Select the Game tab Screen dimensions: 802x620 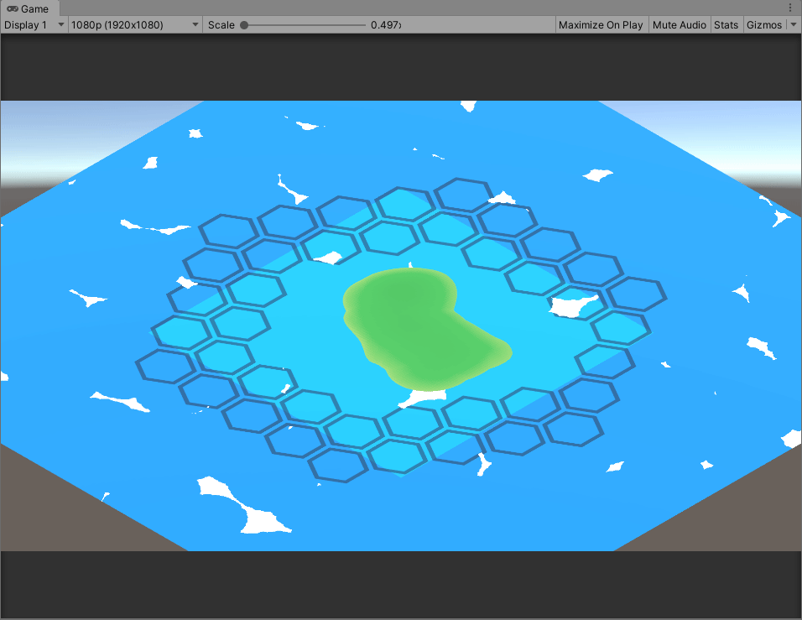[x=29, y=8]
